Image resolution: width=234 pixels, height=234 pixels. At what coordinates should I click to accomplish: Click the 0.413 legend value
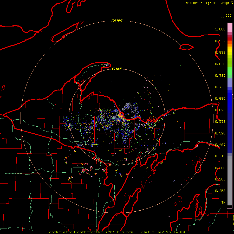pyautogui.click(x=220, y=156)
